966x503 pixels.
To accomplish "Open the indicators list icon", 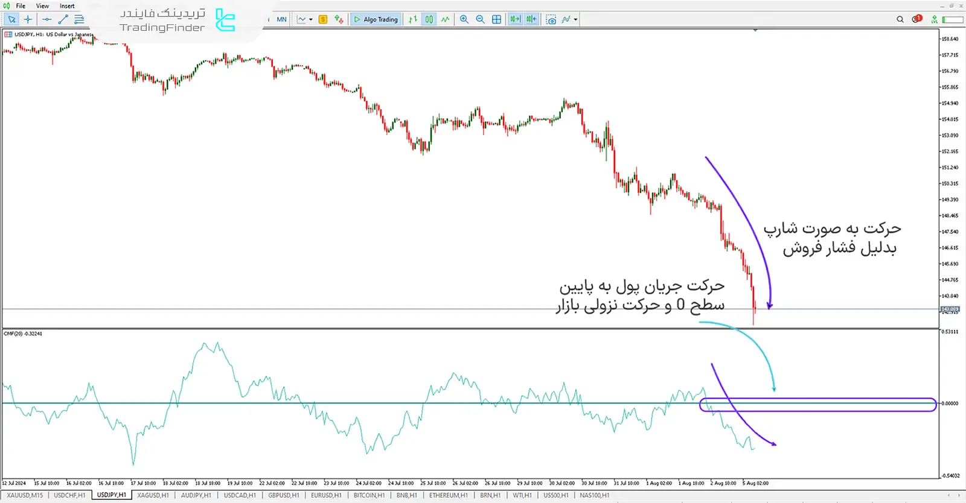I will [339, 19].
